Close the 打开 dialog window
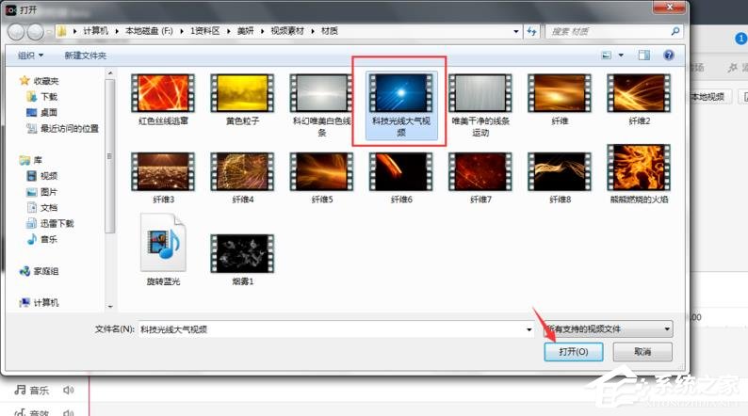The height and width of the screenshot is (416, 748). click(x=670, y=8)
